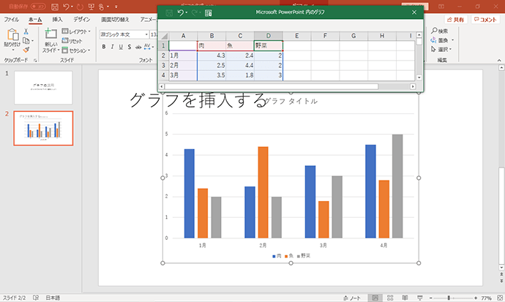The image size is (505, 302).
Task: Click the Save icon in title bar
Action: [x=55, y=7]
